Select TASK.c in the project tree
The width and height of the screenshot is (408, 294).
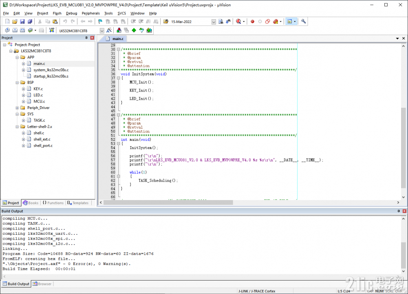click(x=39, y=120)
